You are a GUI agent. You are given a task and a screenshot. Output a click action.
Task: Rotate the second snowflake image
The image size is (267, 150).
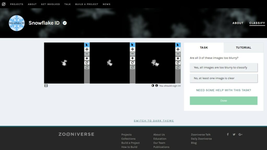[132, 63]
